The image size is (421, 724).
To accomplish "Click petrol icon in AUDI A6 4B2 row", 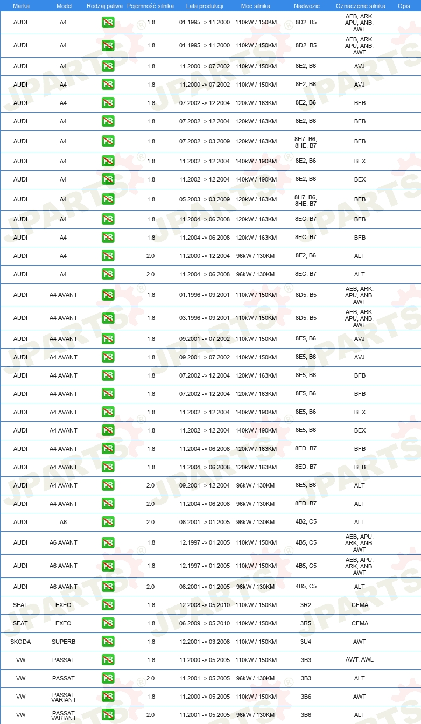I will (x=108, y=522).
